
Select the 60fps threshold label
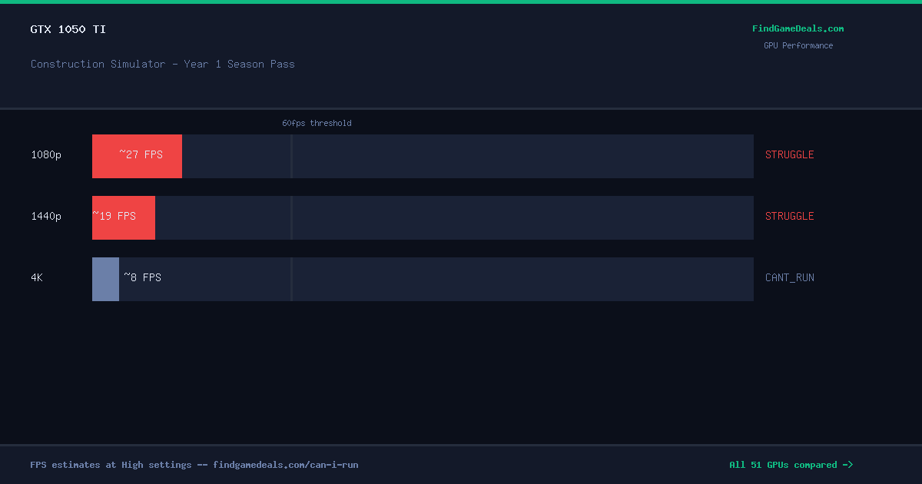pyautogui.click(x=317, y=123)
